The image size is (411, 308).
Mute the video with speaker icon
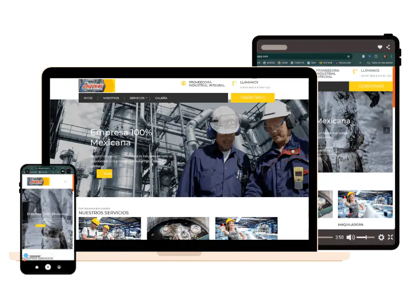(350, 237)
